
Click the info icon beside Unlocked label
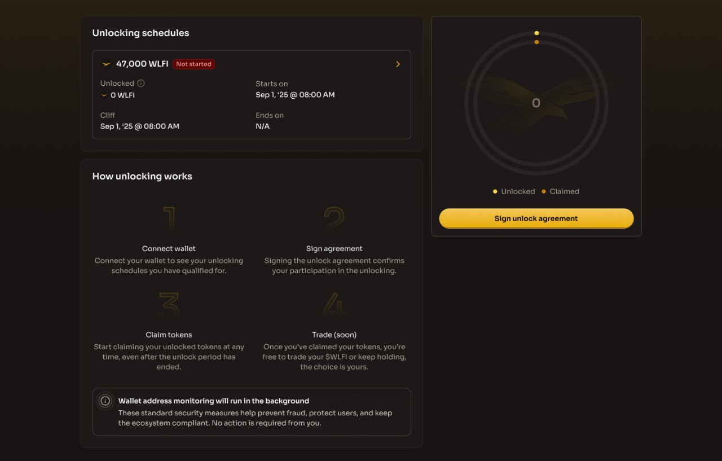(x=141, y=83)
